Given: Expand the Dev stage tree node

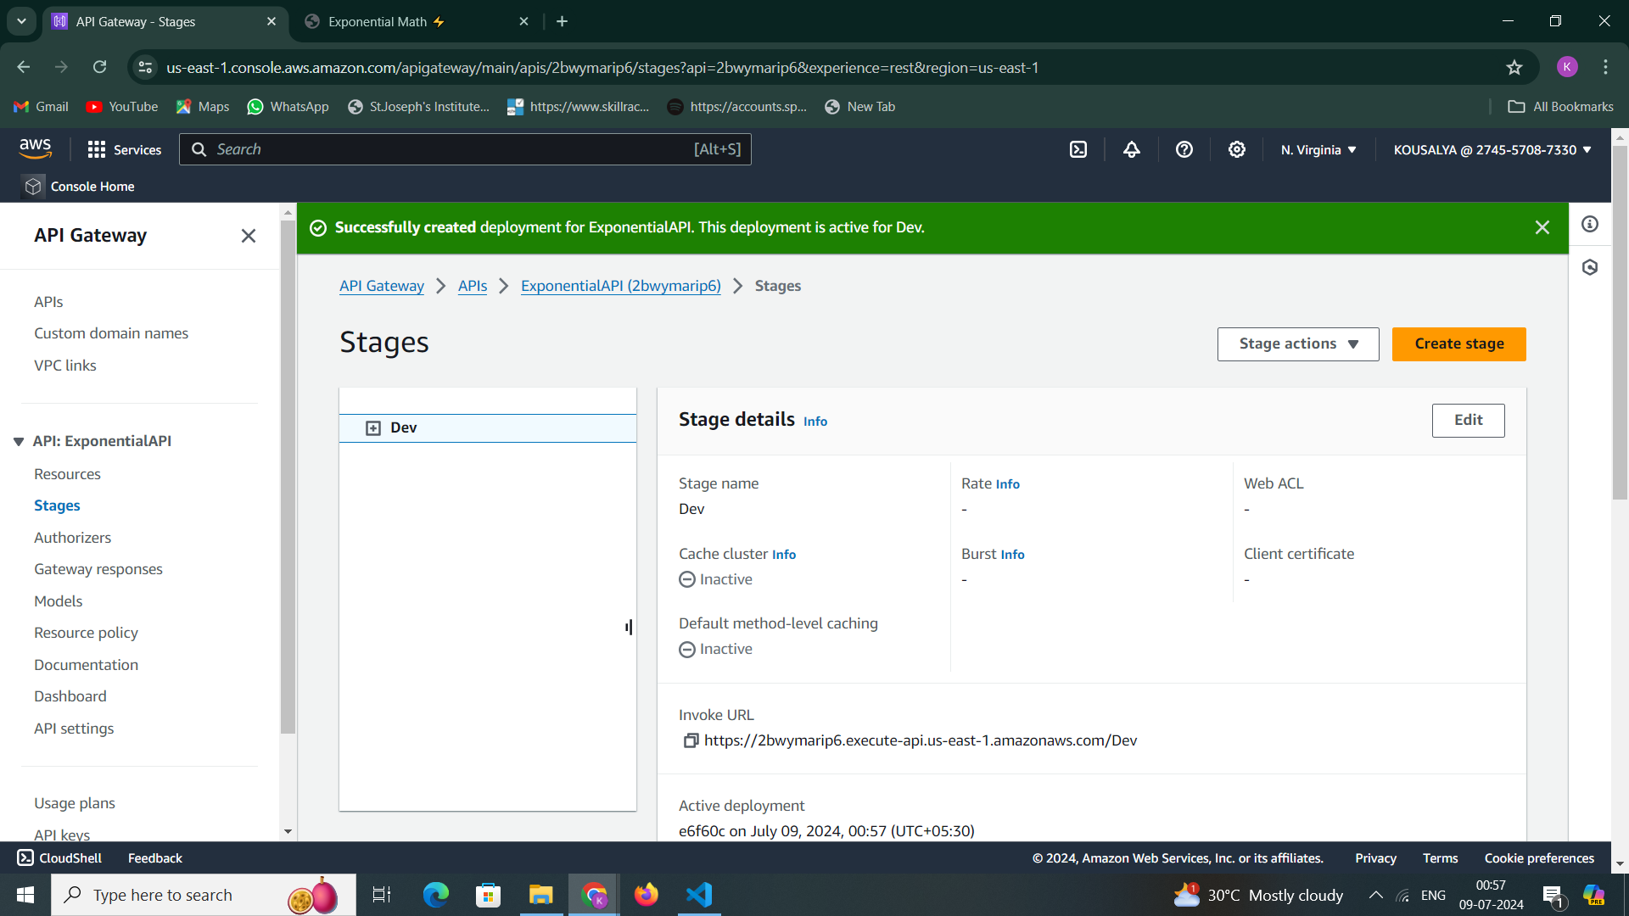Looking at the screenshot, I should pyautogui.click(x=373, y=427).
